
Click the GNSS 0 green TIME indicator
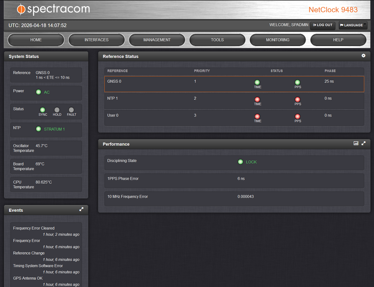click(257, 82)
